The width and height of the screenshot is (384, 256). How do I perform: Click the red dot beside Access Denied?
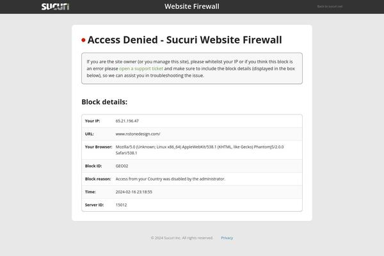point(83,40)
